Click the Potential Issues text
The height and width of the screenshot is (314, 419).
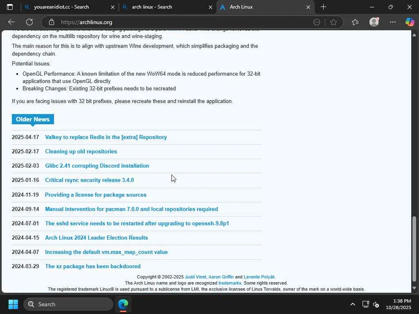pos(31,63)
